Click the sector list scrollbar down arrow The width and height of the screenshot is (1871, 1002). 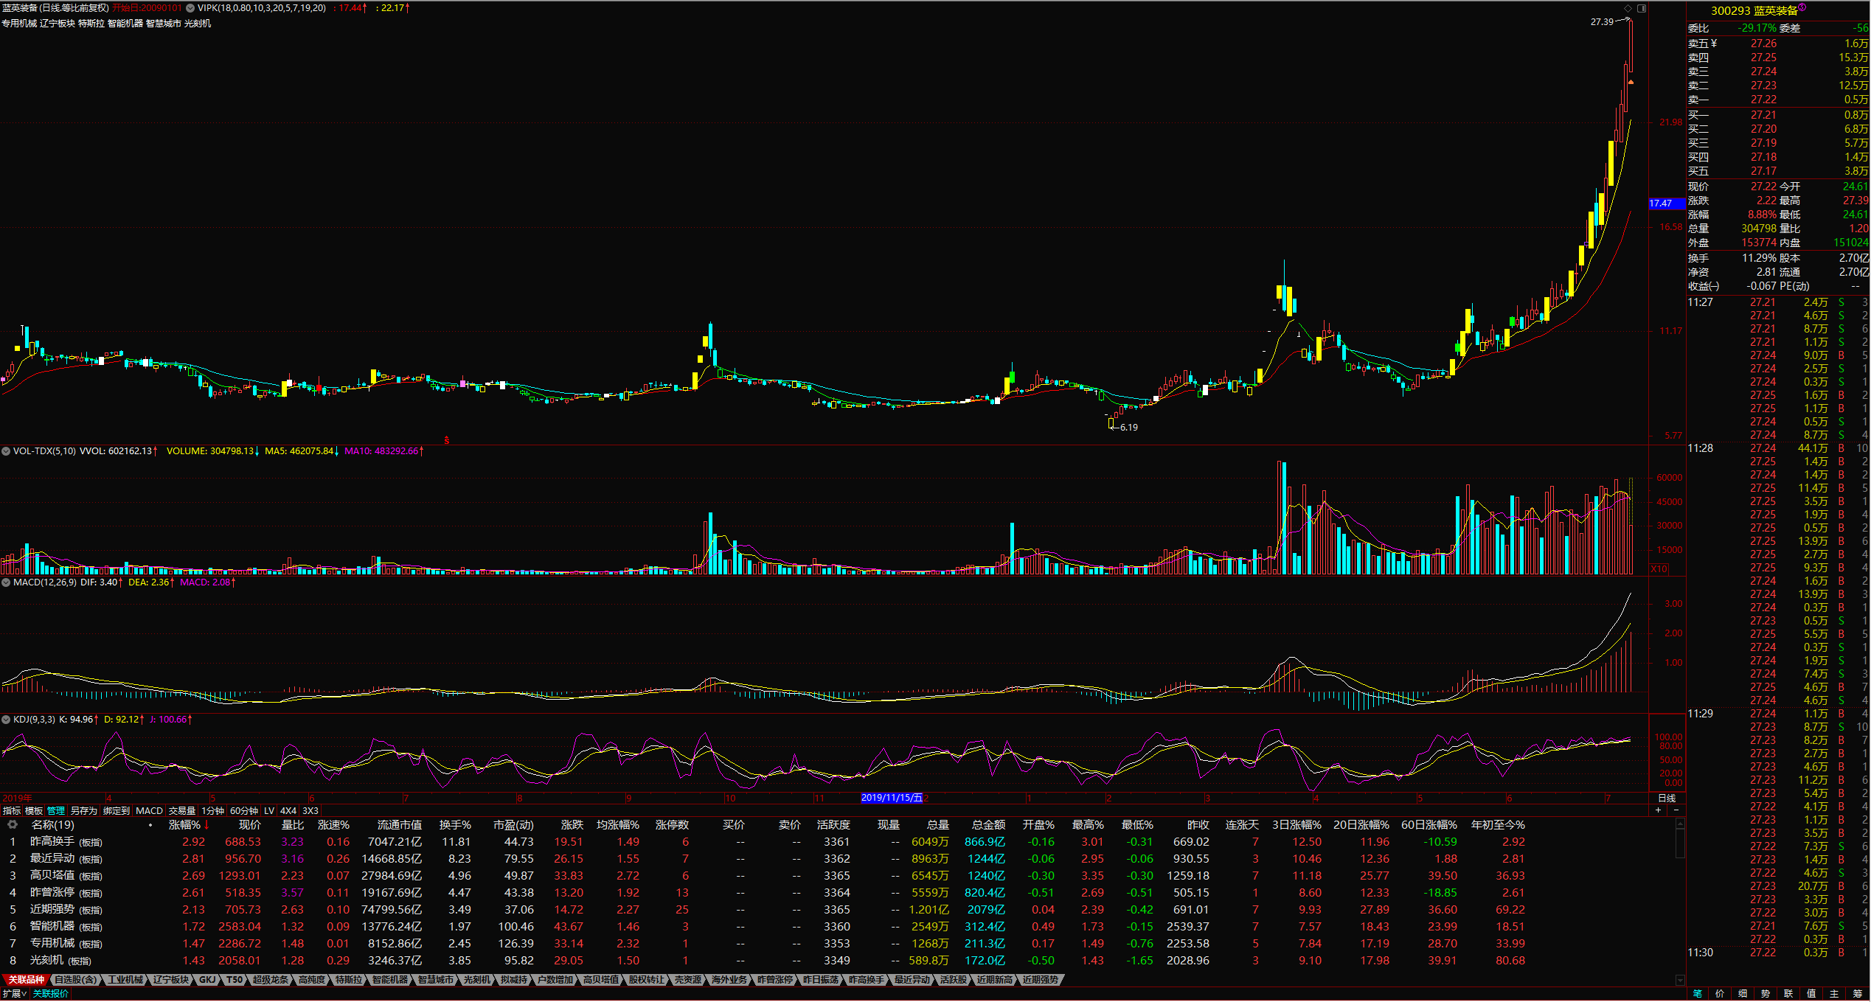pyautogui.click(x=1680, y=981)
